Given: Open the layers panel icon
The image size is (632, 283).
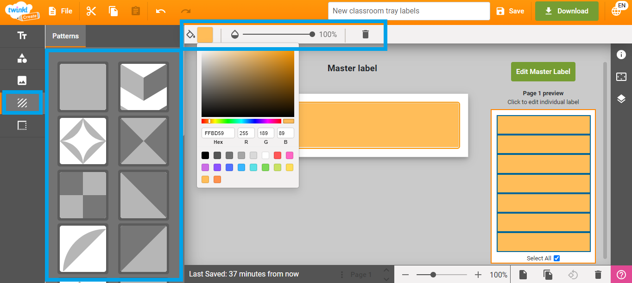Looking at the screenshot, I should pyautogui.click(x=621, y=98).
